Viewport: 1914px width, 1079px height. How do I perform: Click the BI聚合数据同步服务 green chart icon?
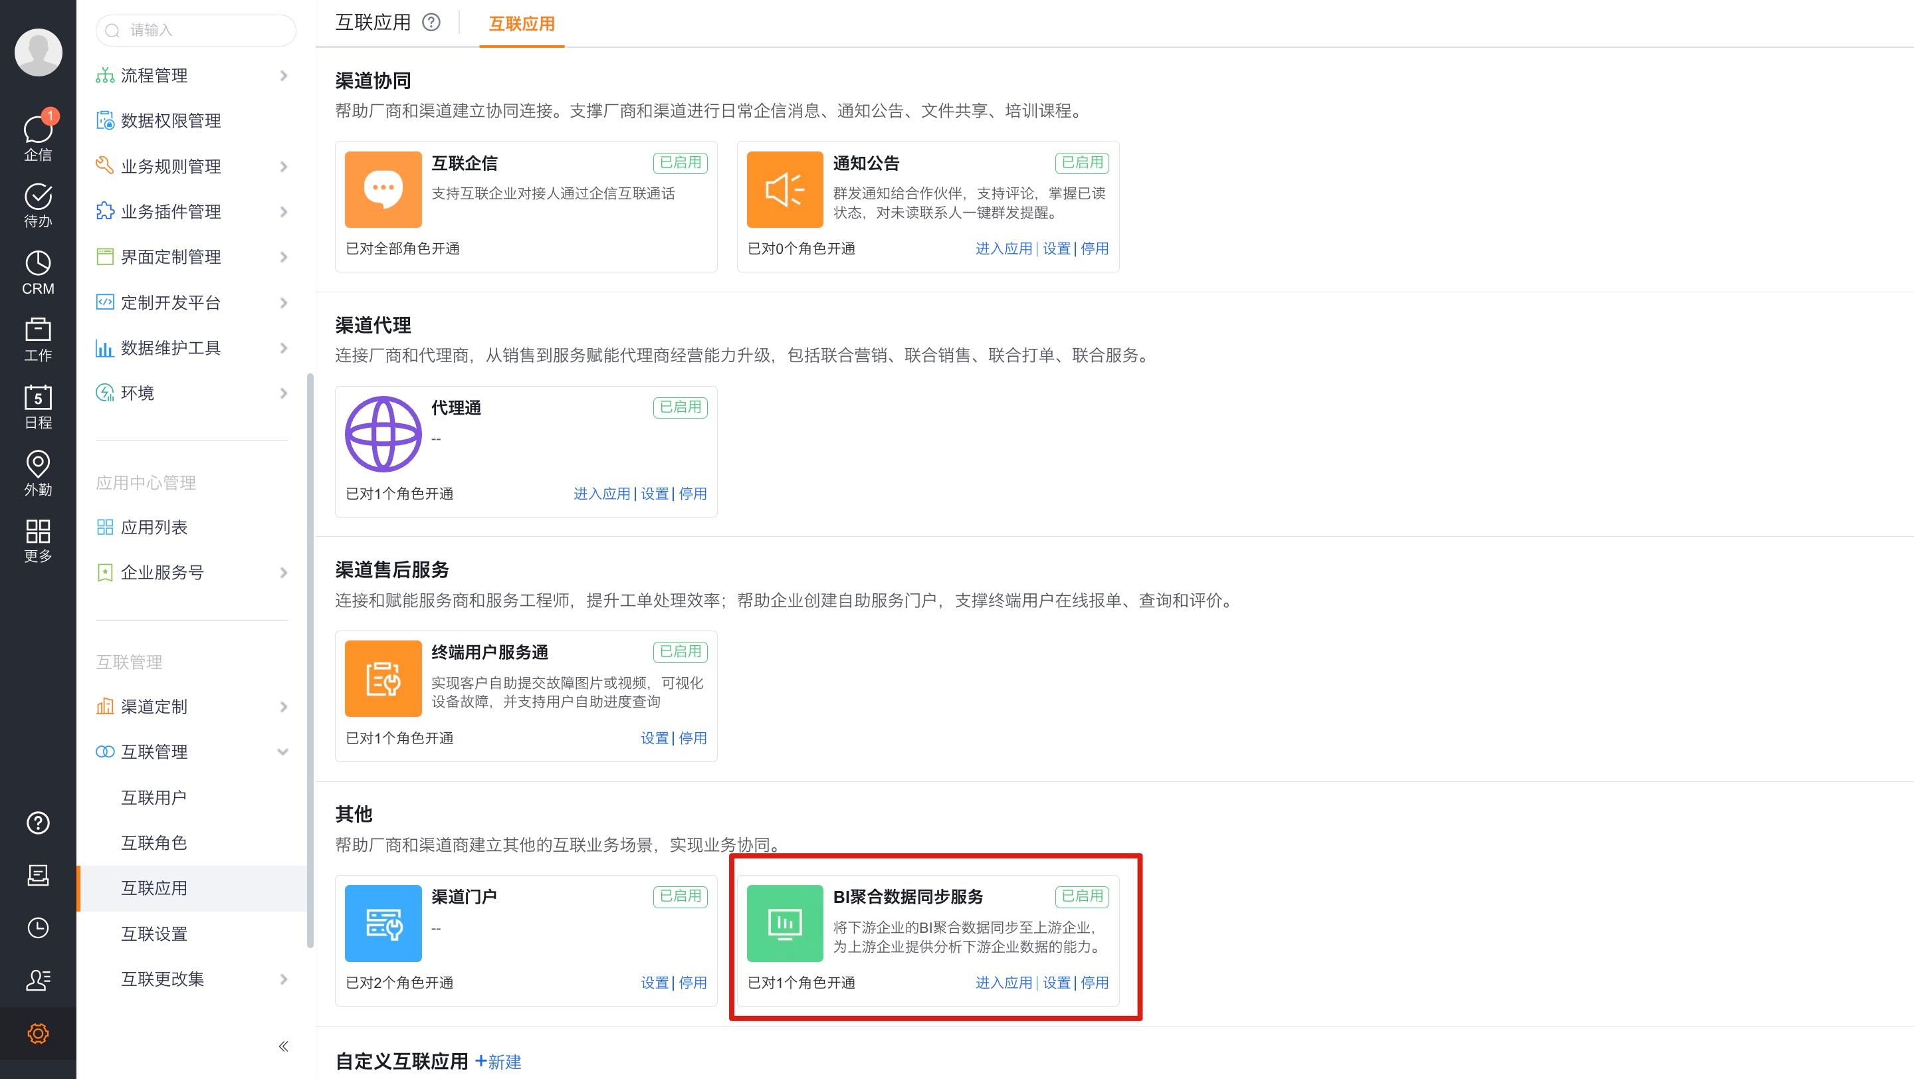785,923
